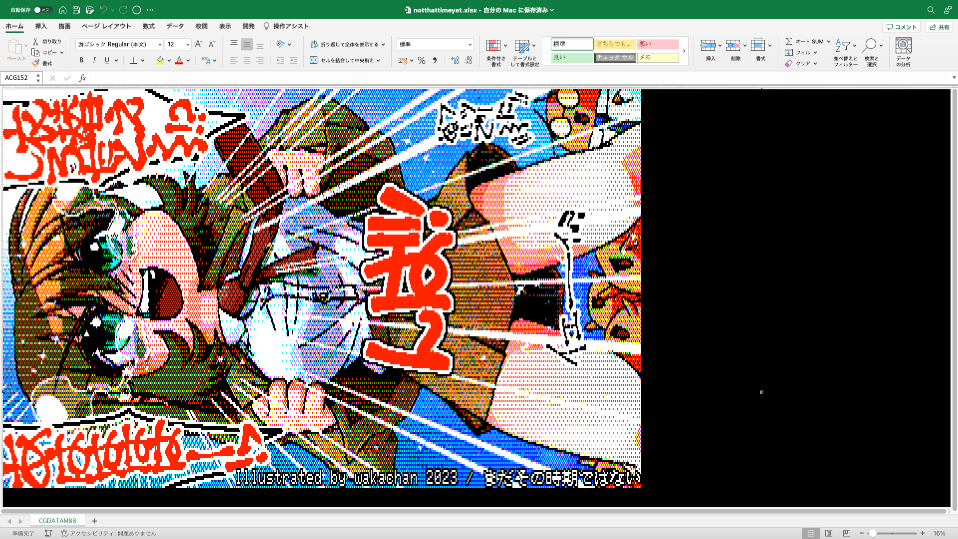Select bottom vertical alignment
This screenshot has height=539, width=958.
(x=260, y=44)
